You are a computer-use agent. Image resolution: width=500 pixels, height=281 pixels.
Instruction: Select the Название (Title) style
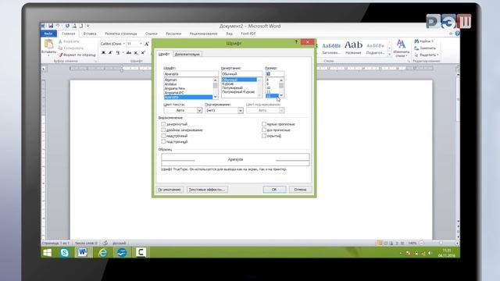353,48
